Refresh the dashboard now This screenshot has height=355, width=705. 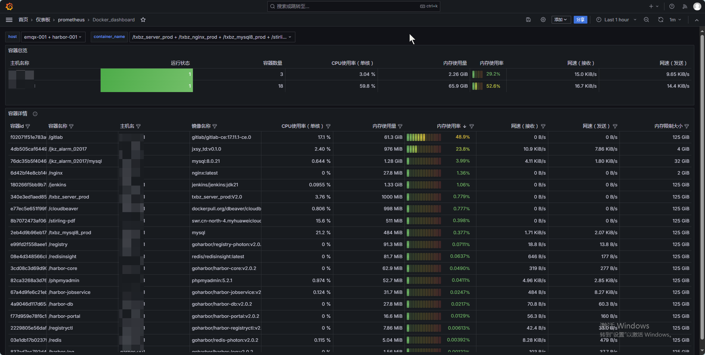pos(661,20)
